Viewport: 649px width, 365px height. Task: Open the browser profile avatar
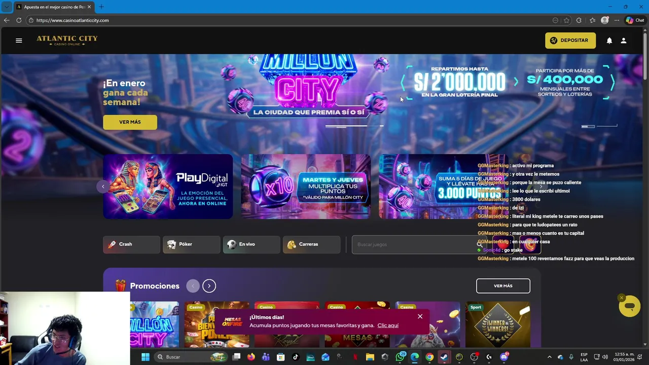click(604, 20)
